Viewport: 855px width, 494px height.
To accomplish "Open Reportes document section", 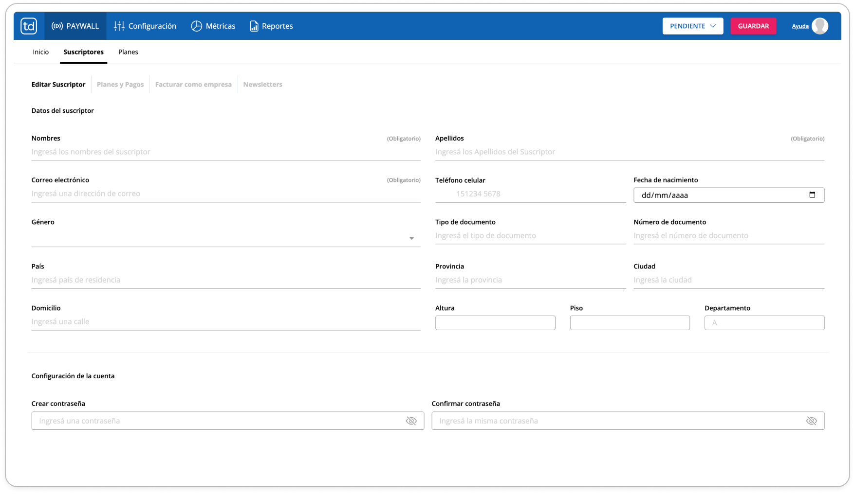I will [271, 26].
